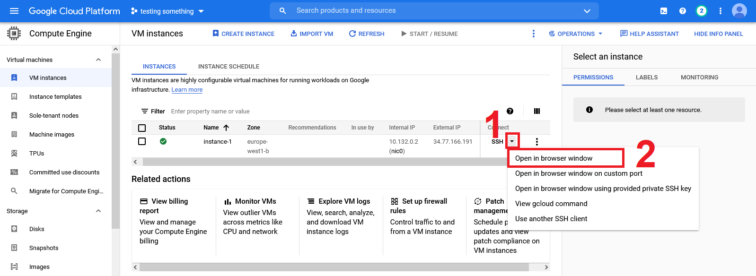Viewport: 756px width, 276px height.
Task: Check the instance-1 row checkbox
Action: coord(142,141)
